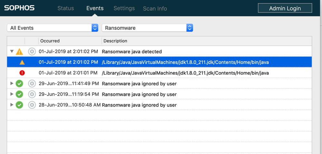
Task: Click the green check icon for the 10:50:48 AM event
Action: point(19,105)
